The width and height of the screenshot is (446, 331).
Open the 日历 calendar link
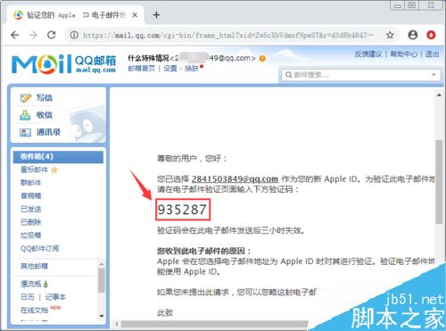click(27, 297)
